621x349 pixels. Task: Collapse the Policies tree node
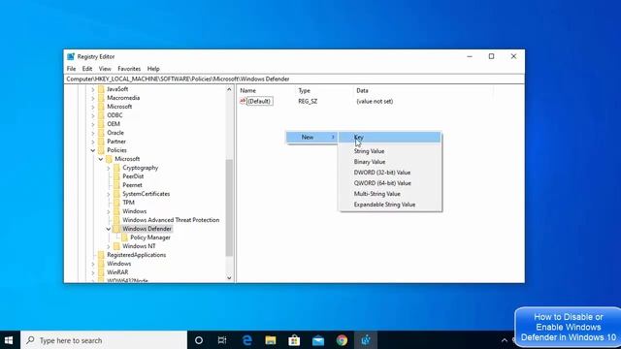click(x=93, y=150)
